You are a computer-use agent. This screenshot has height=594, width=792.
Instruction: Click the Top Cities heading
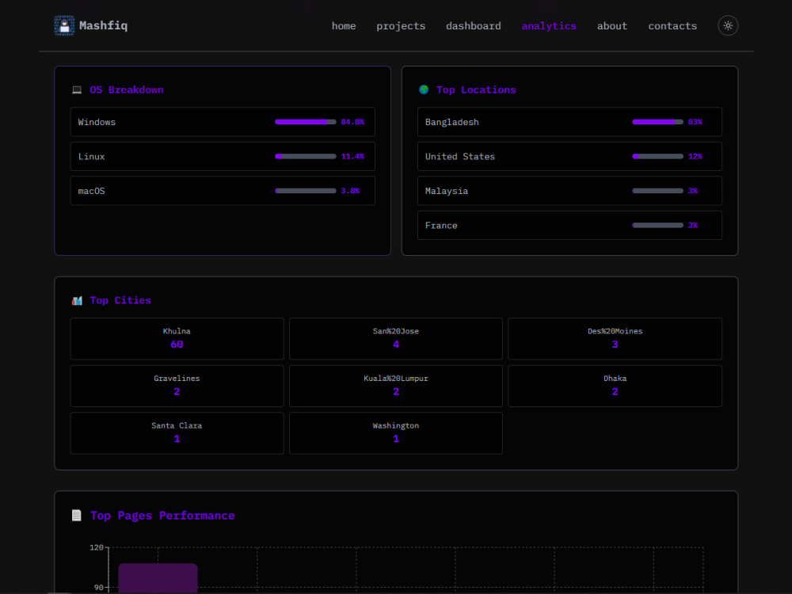120,300
